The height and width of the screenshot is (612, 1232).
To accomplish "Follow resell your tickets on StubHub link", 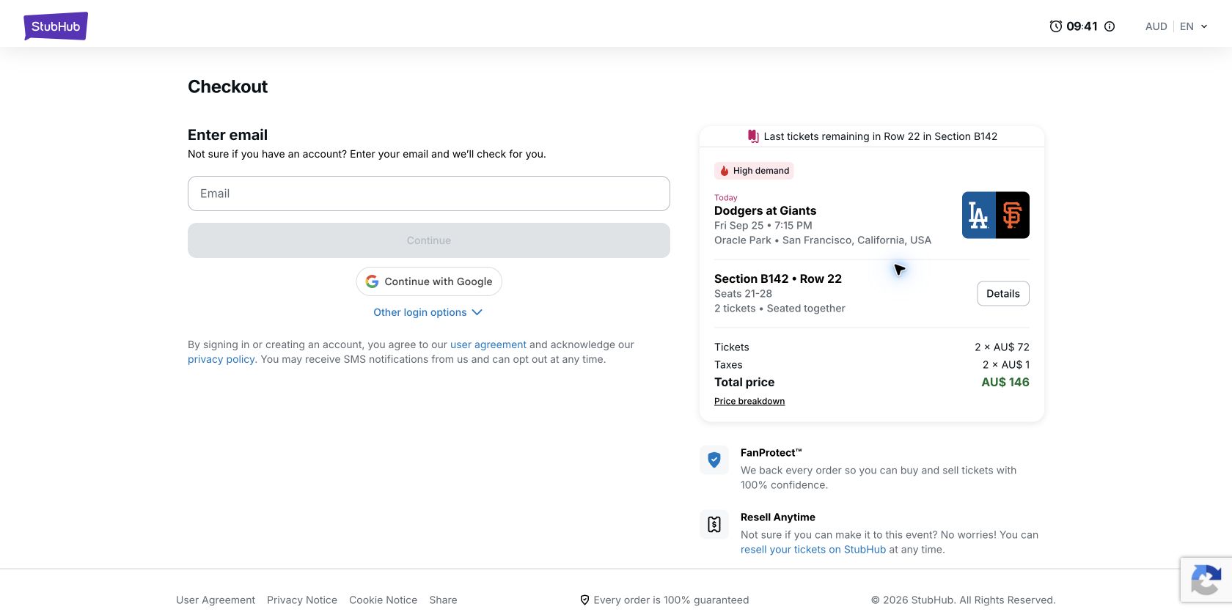I will 813,550.
